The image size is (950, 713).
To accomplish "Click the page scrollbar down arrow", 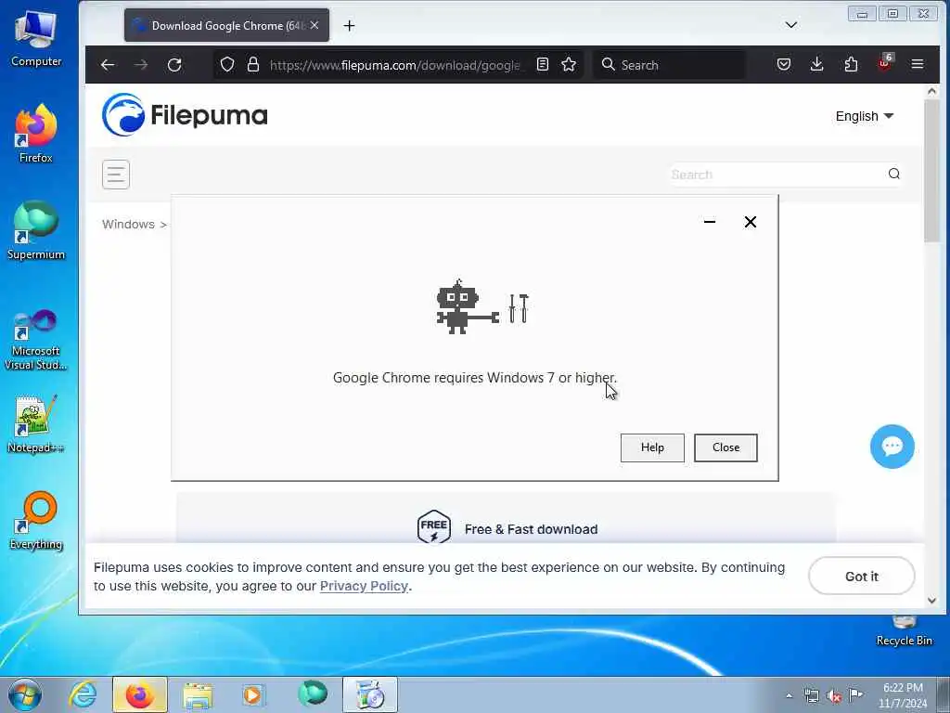I will 931,601.
